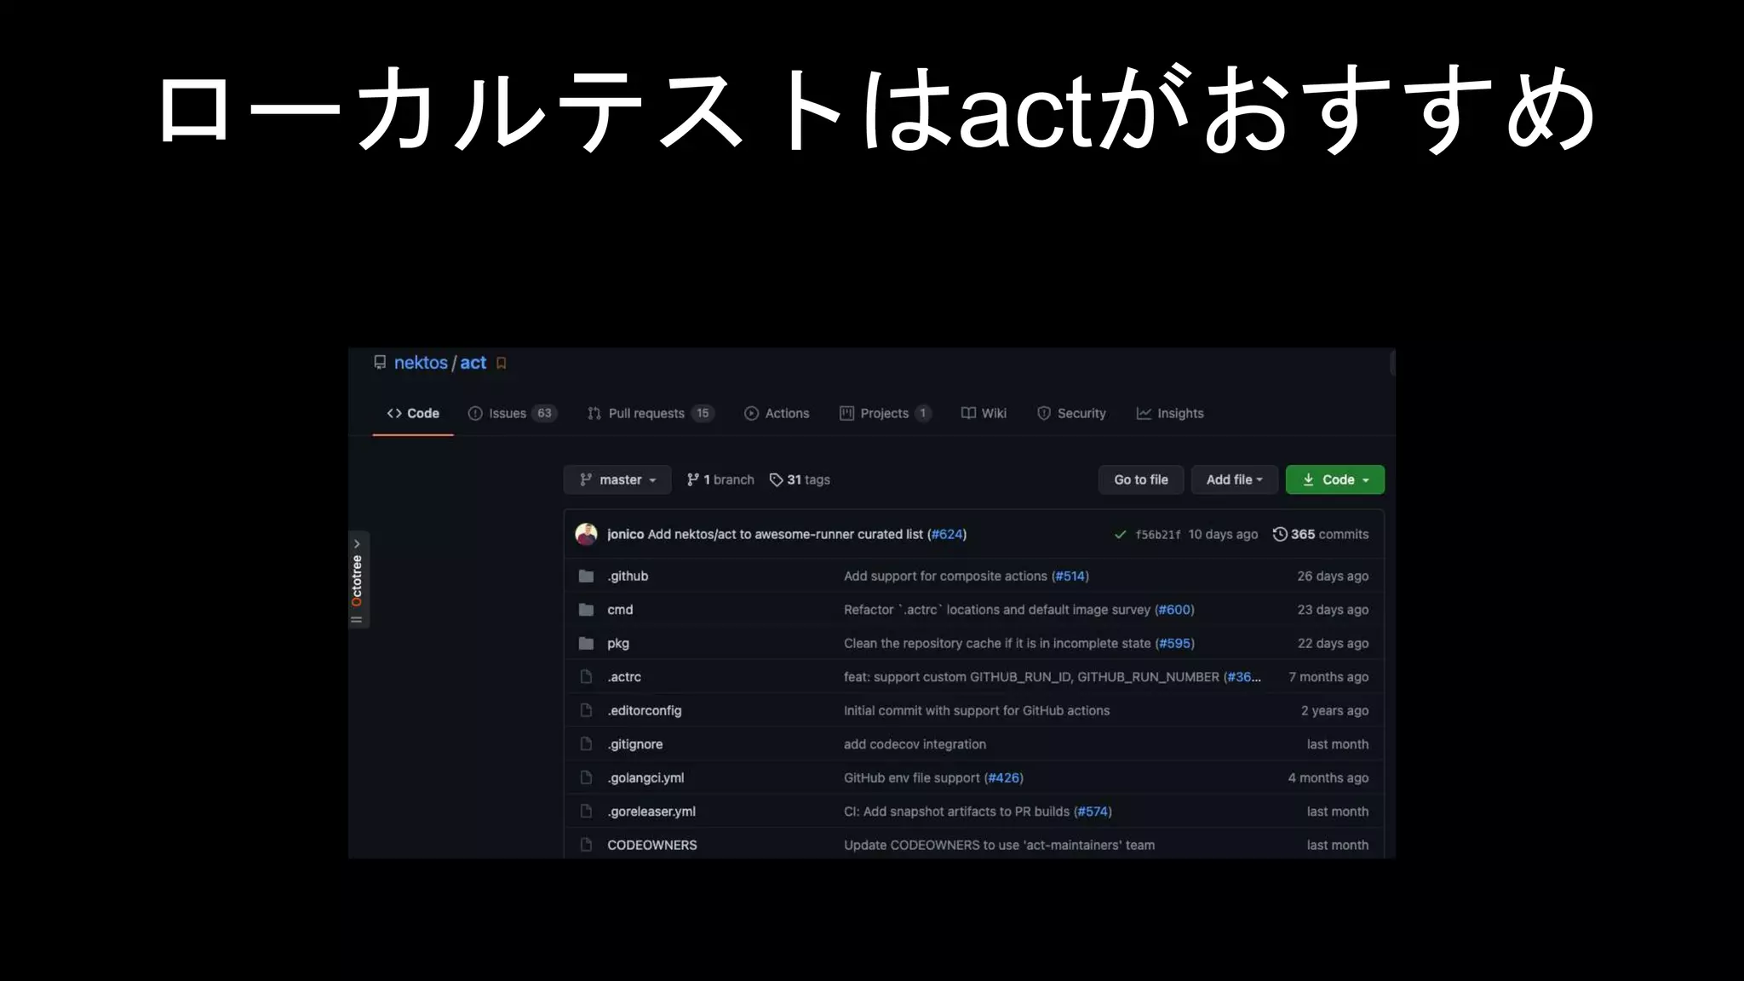View the 31 tags link
The image size is (1744, 981).
tap(800, 479)
